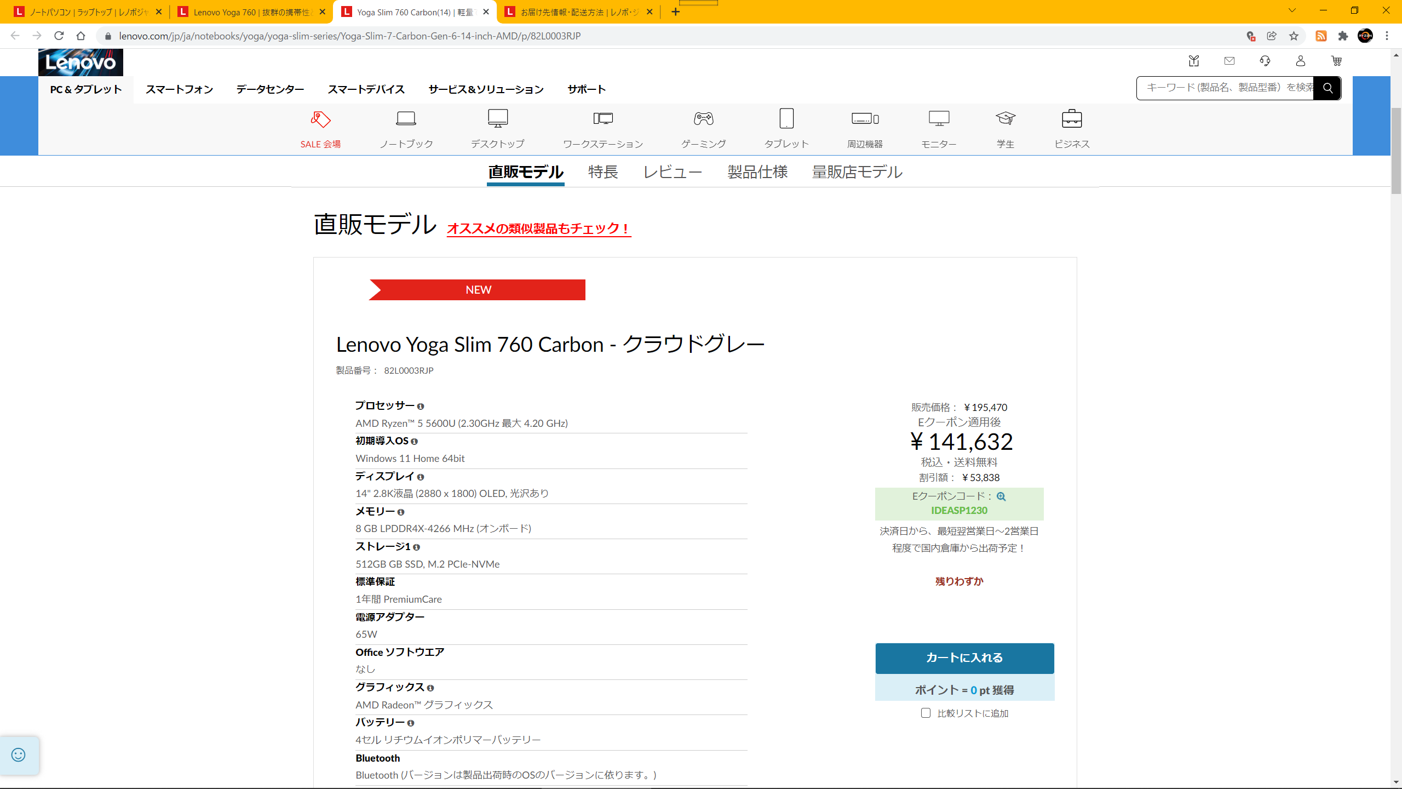
Task: Switch to the ノートパソコン browser tab
Action: click(88, 12)
